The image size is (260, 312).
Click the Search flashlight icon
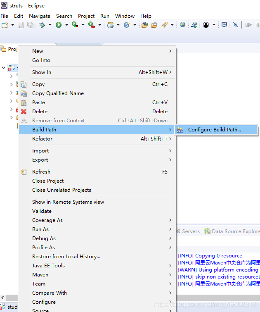click(x=164, y=25)
